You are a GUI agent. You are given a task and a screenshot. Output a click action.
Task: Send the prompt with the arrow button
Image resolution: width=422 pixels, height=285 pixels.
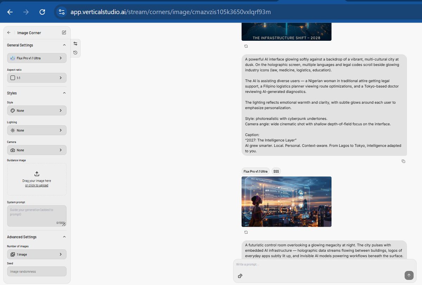click(x=409, y=275)
